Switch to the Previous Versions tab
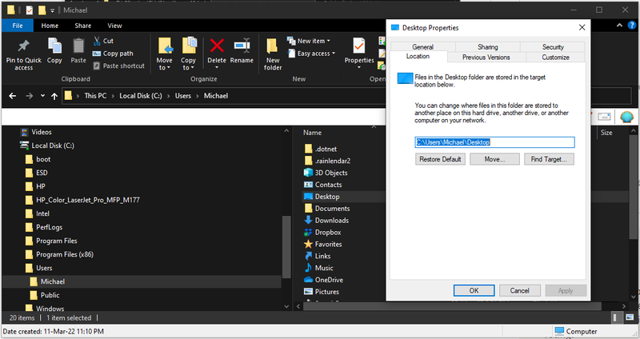The width and height of the screenshot is (640, 339). tap(485, 57)
